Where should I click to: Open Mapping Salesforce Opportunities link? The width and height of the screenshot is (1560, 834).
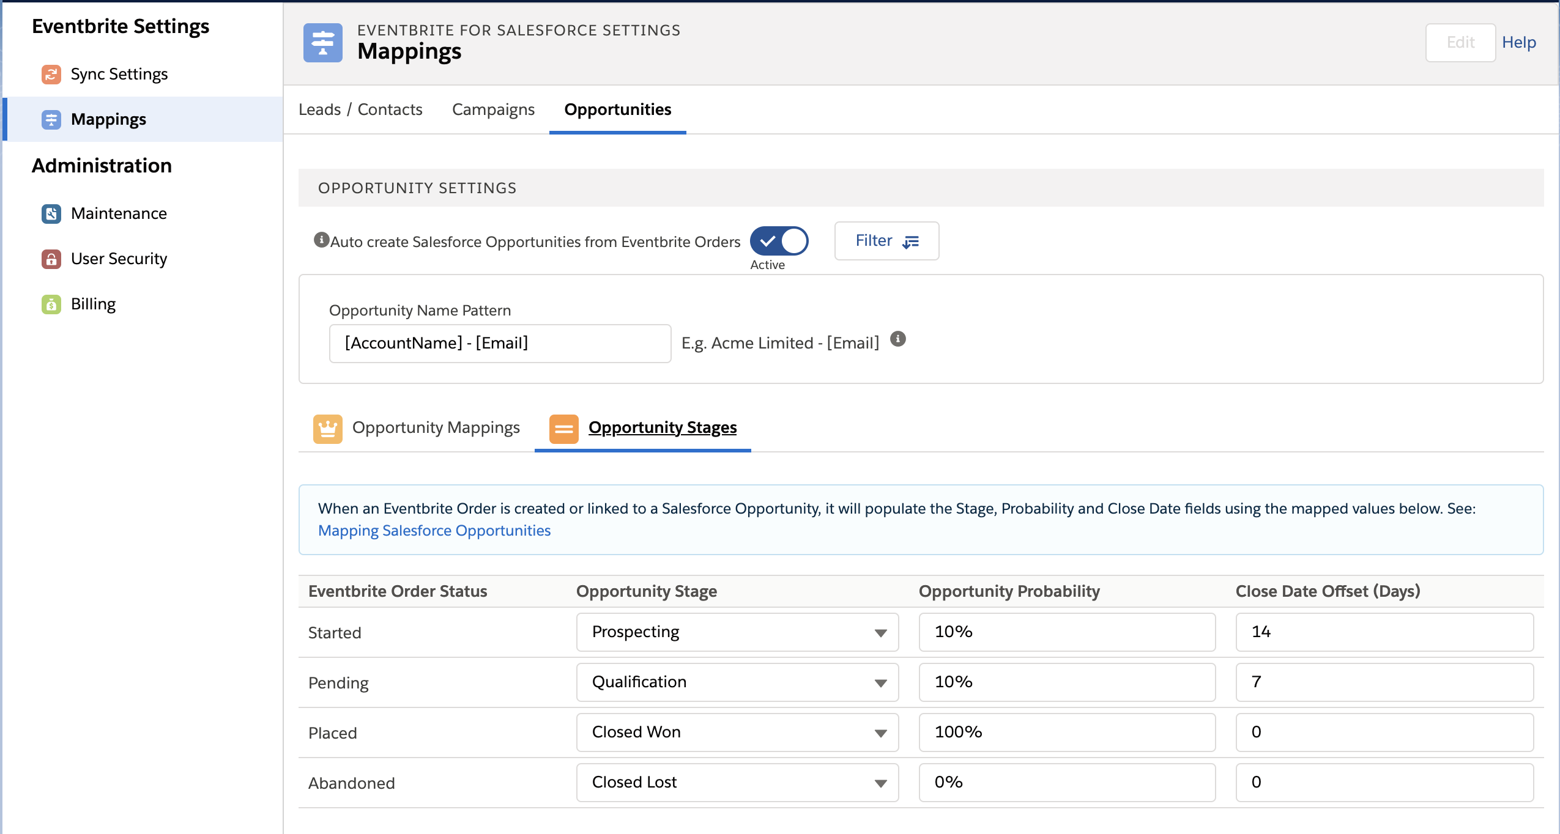(434, 531)
